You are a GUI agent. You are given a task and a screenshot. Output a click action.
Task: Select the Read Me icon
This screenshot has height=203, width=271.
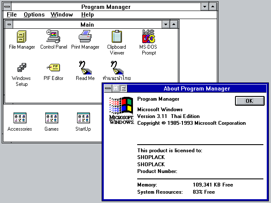pyautogui.click(x=85, y=68)
